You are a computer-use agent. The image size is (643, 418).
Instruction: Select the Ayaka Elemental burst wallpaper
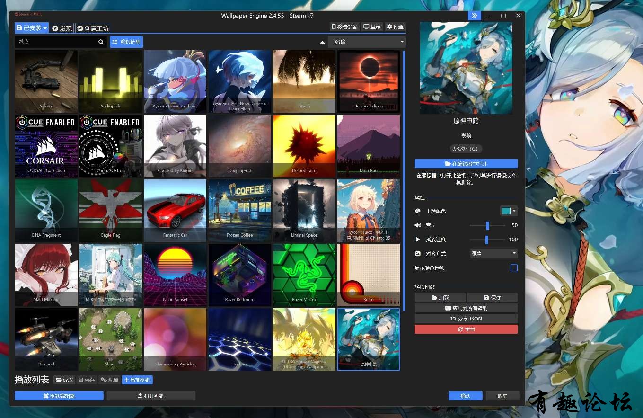tap(175, 81)
